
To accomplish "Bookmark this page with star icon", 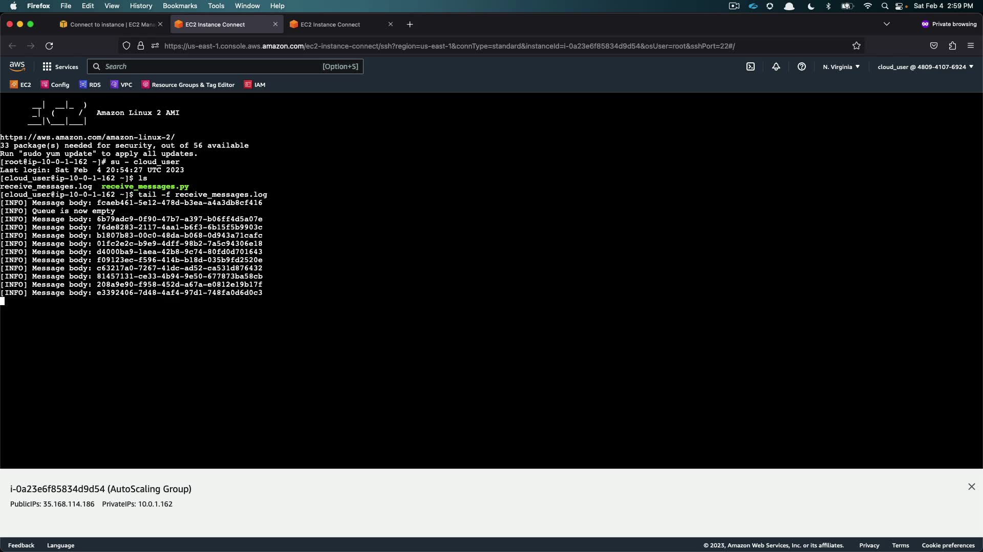I will (x=857, y=46).
